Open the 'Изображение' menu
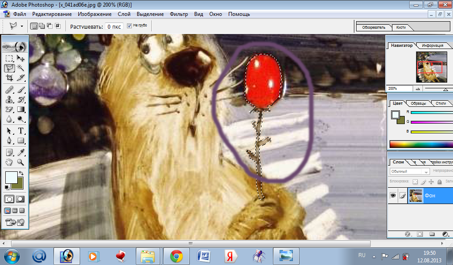Image resolution: width=453 pixels, height=265 pixels. (x=95, y=14)
